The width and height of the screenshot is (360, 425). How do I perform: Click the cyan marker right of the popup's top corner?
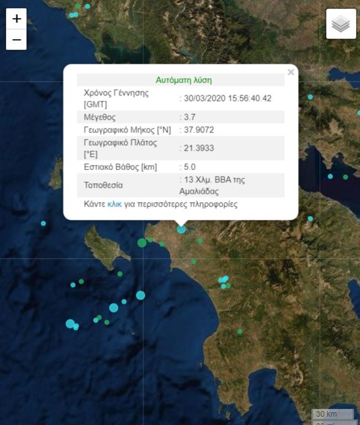click(x=310, y=97)
